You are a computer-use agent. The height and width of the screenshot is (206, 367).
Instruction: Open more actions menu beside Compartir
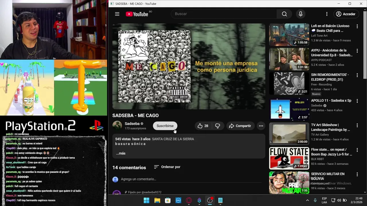click(261, 126)
